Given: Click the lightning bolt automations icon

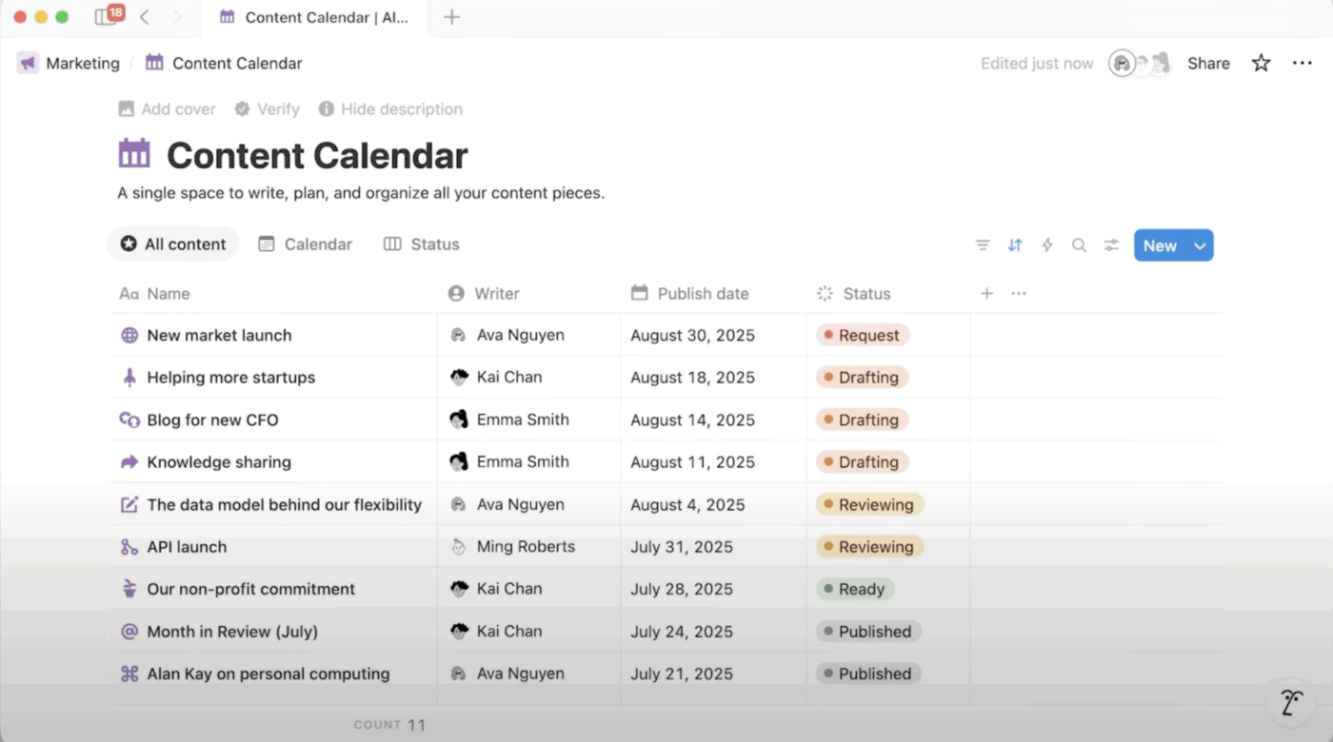Looking at the screenshot, I should tap(1047, 245).
